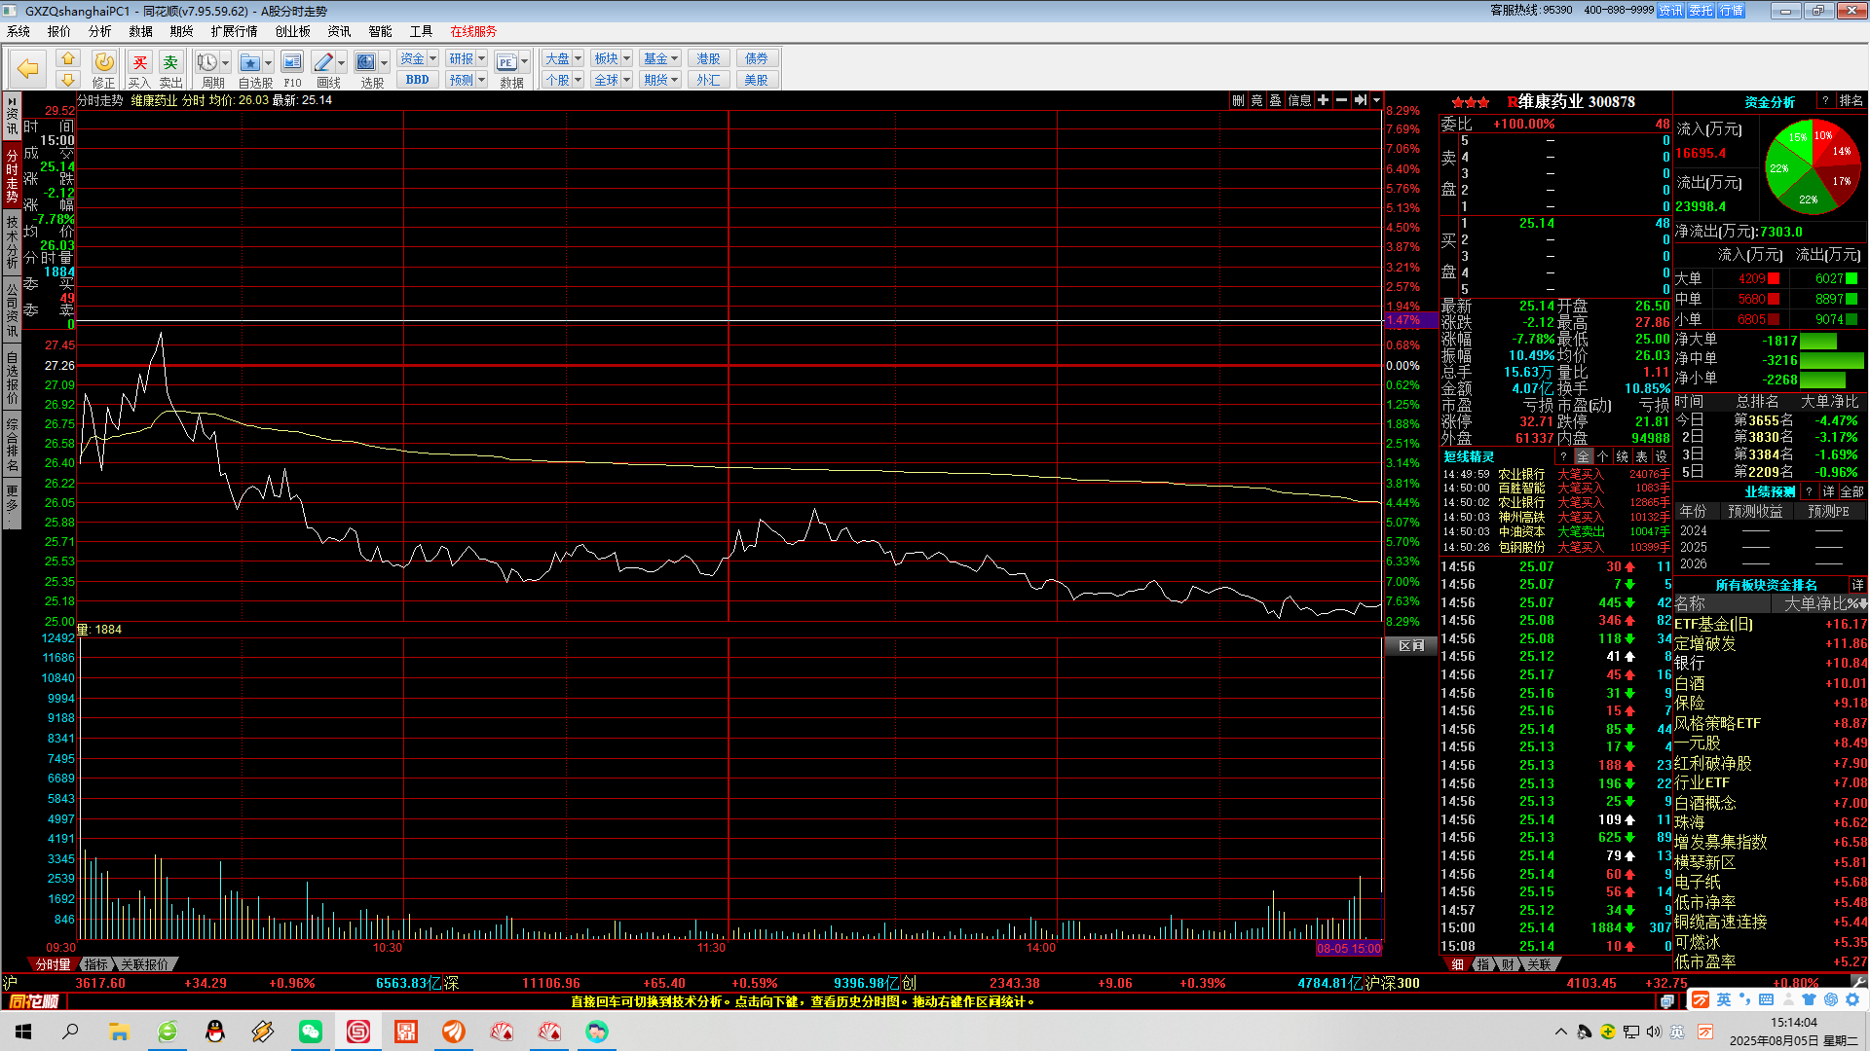Click the 业绩预测 question mark icon
The width and height of the screenshot is (1870, 1051).
pyautogui.click(x=1809, y=491)
